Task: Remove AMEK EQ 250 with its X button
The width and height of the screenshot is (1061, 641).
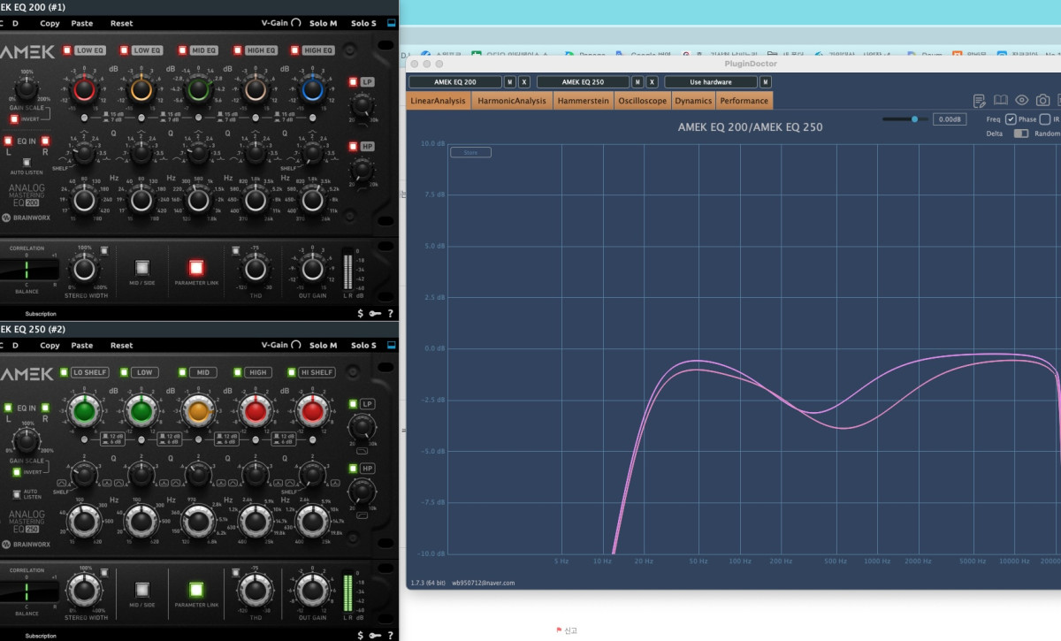Action: click(x=652, y=82)
